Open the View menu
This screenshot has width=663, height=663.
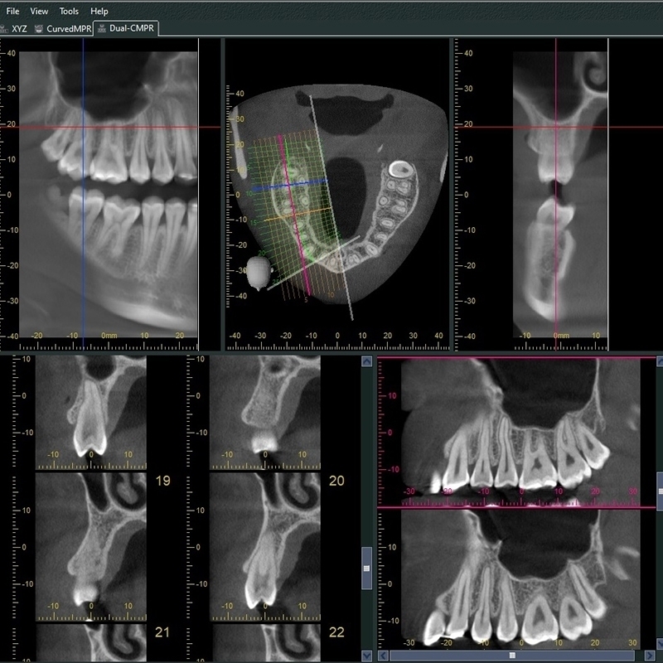pos(40,12)
